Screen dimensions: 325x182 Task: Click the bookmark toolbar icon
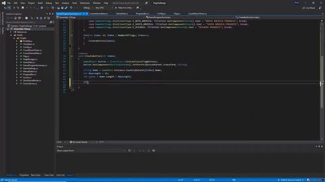23,8
